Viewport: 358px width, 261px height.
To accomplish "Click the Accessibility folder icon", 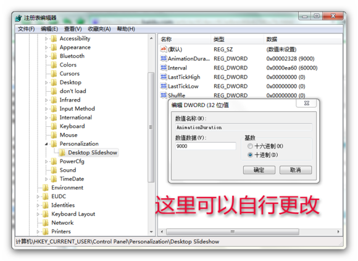I will [54, 39].
